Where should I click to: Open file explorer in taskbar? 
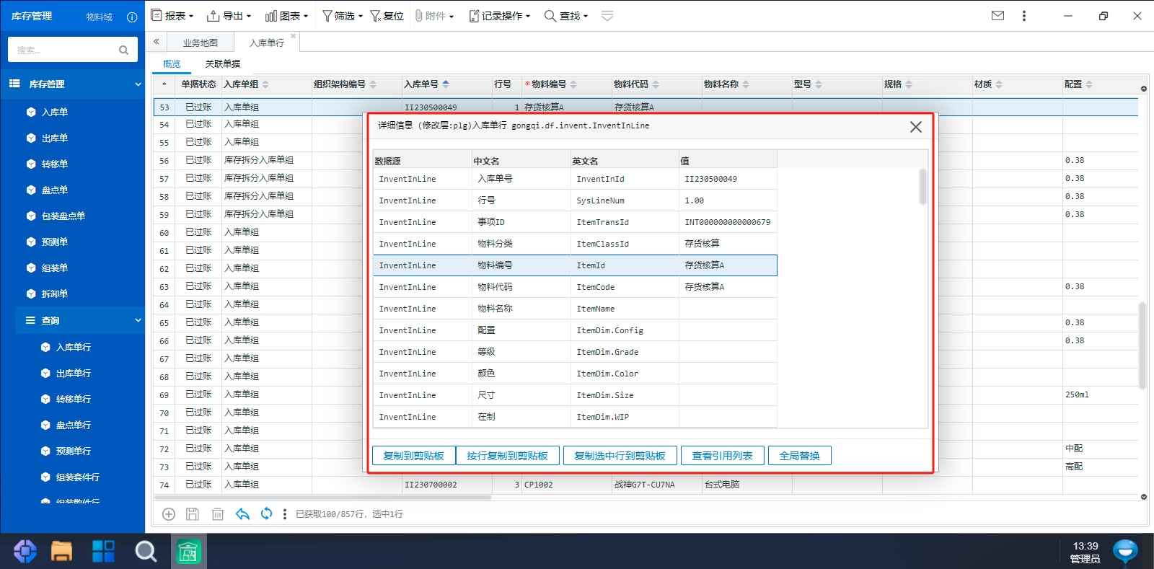point(61,552)
